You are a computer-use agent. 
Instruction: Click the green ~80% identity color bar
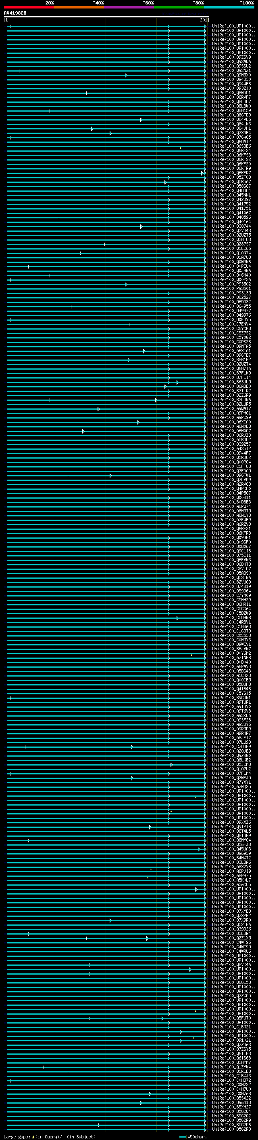click(x=179, y=7)
